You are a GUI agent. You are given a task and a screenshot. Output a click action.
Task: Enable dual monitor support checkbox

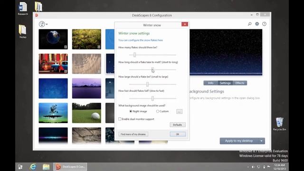point(120,119)
